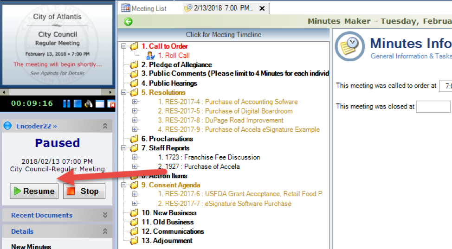Image resolution: width=452 pixels, height=249 pixels.
Task: Collapse the Consent Agenda tree node
Action: pos(123,185)
